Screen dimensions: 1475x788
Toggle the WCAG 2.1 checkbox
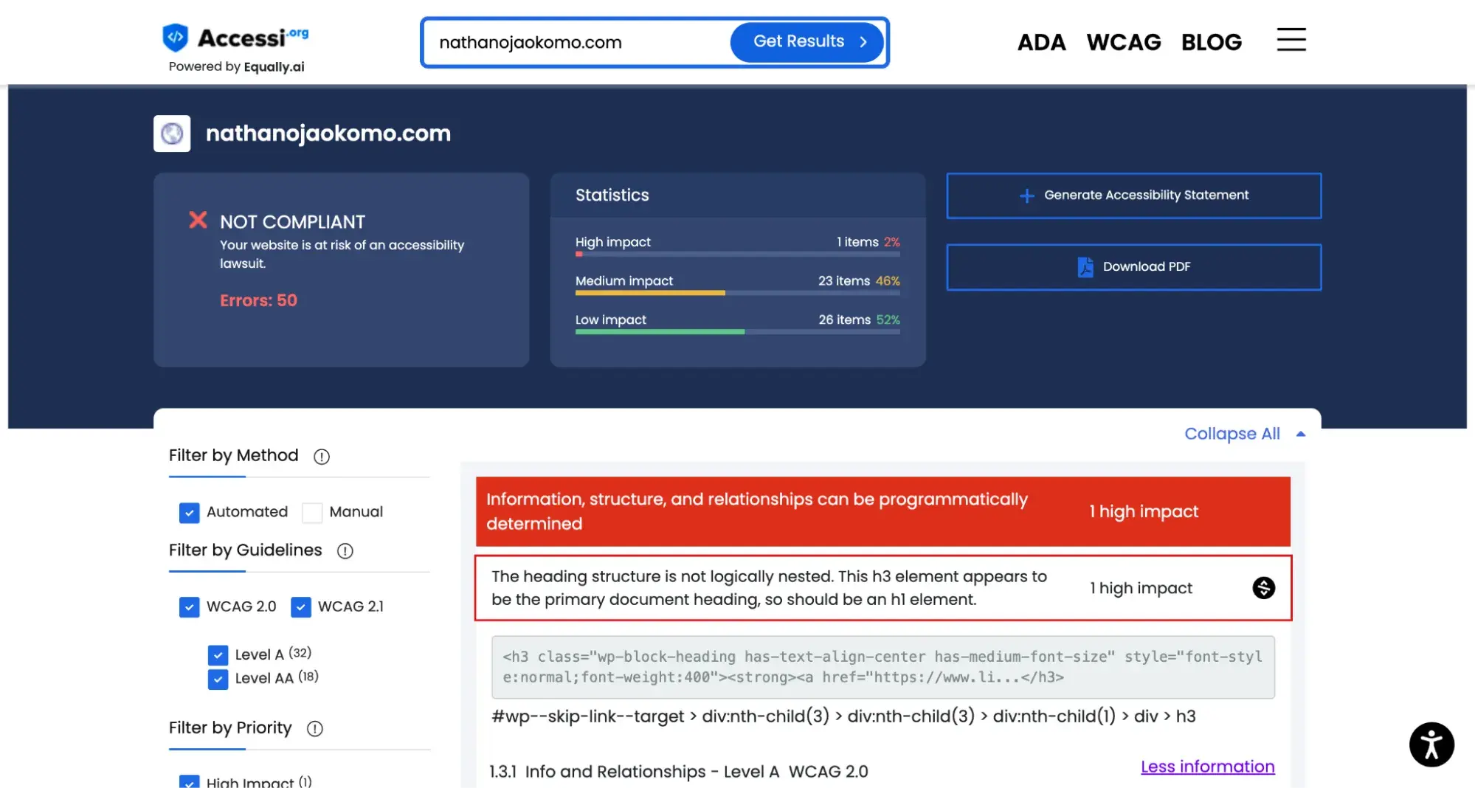tap(301, 607)
